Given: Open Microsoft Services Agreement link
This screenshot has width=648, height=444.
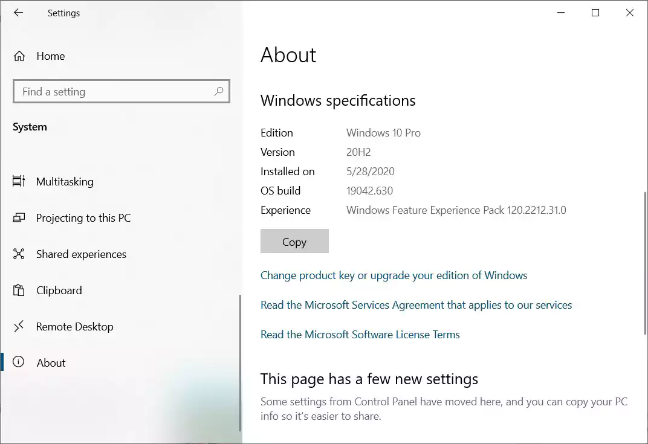Looking at the screenshot, I should [416, 305].
